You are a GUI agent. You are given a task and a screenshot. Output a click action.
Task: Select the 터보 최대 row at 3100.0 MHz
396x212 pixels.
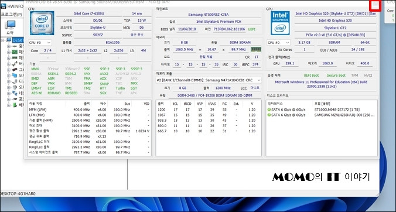point(89,126)
